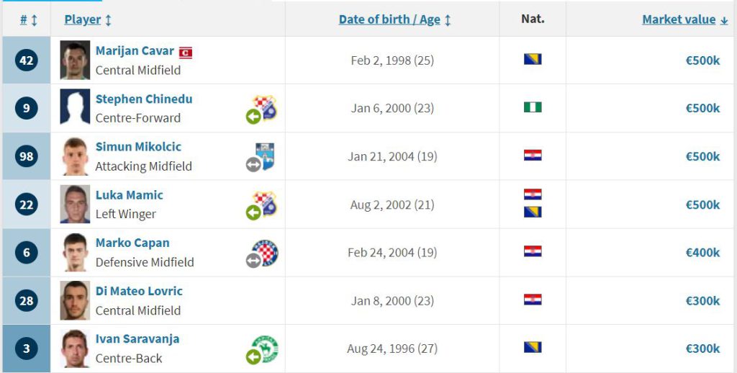
Task: Click the shirt number 98 badge
Action: [27, 156]
